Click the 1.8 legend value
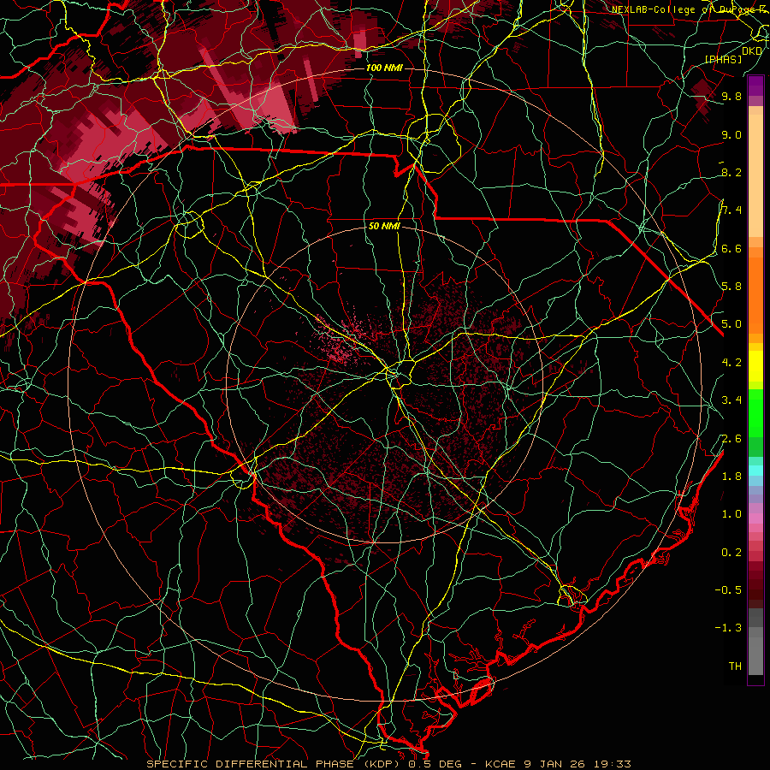Screen dimensions: 770x770 point(731,476)
